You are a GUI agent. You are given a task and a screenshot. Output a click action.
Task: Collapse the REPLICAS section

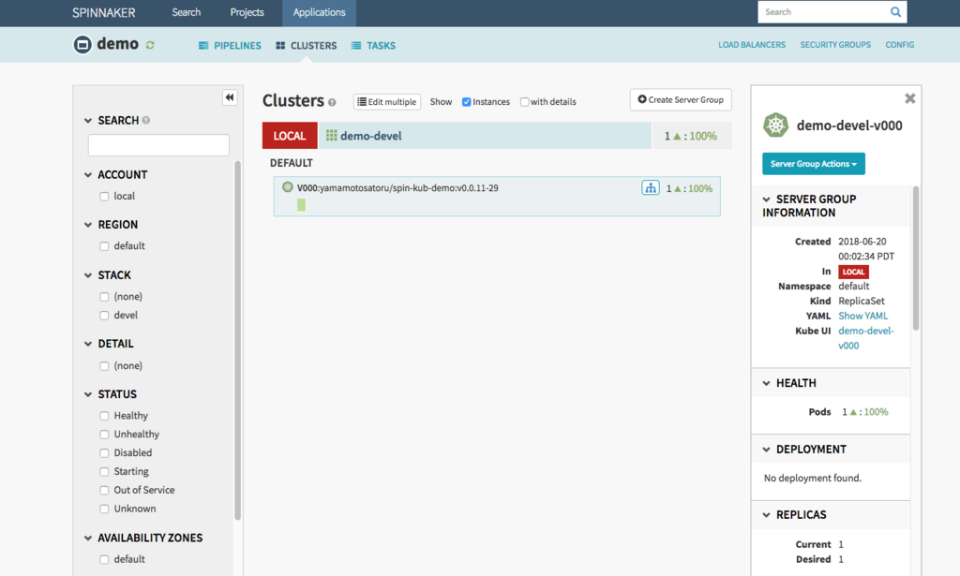click(x=767, y=515)
